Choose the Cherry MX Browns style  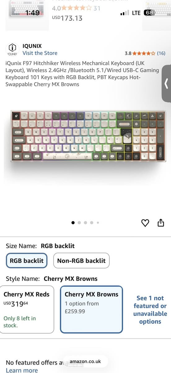tap(91, 310)
